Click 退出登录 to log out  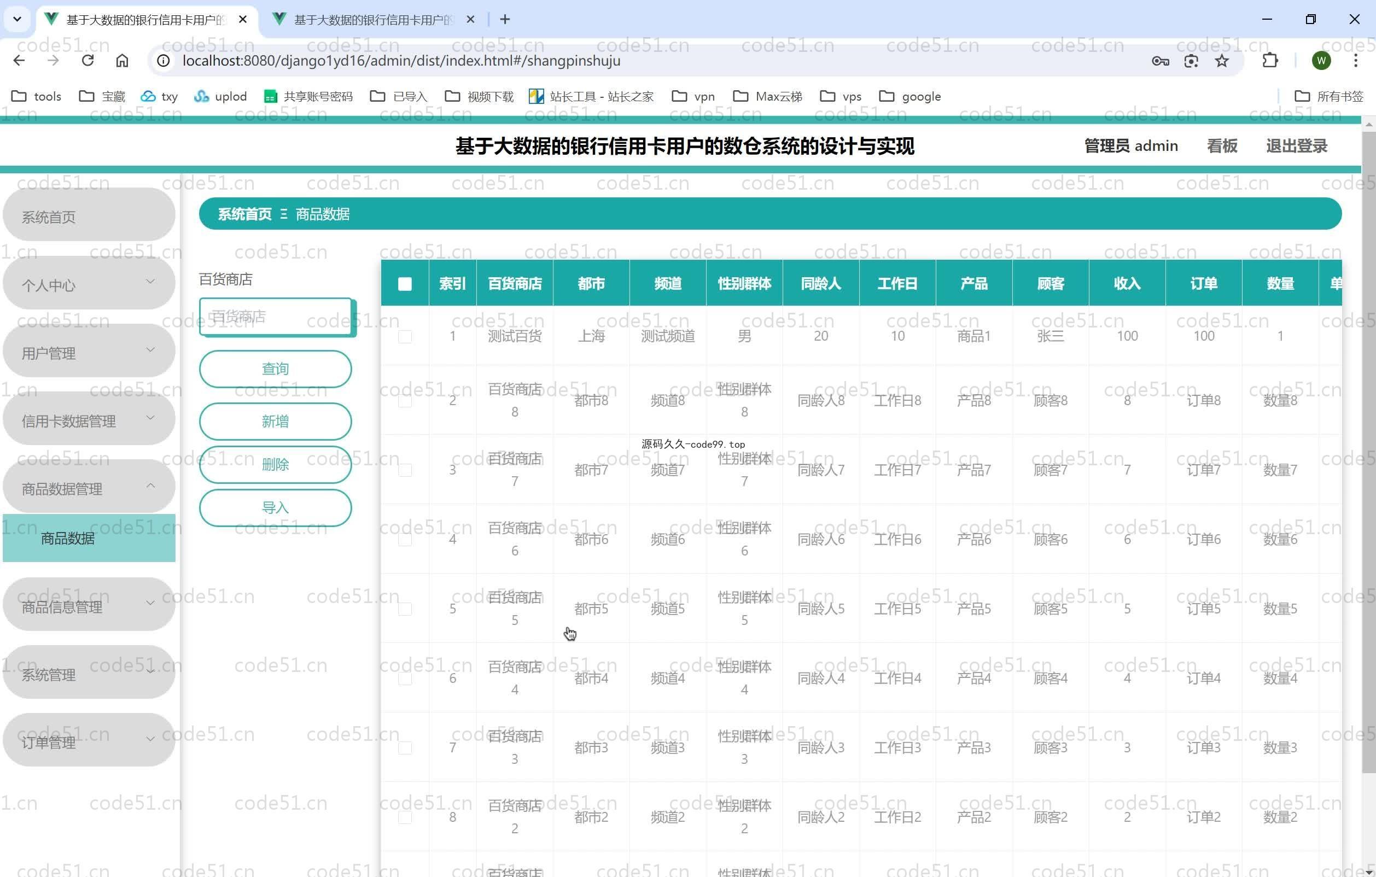[x=1297, y=145]
